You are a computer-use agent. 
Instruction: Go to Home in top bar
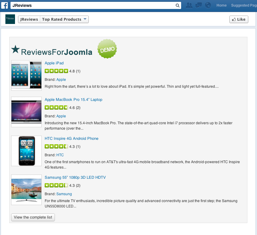click(x=221, y=5)
